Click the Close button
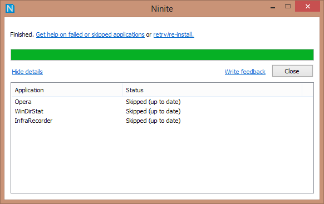Viewport: 324px width, 204px height. click(292, 71)
